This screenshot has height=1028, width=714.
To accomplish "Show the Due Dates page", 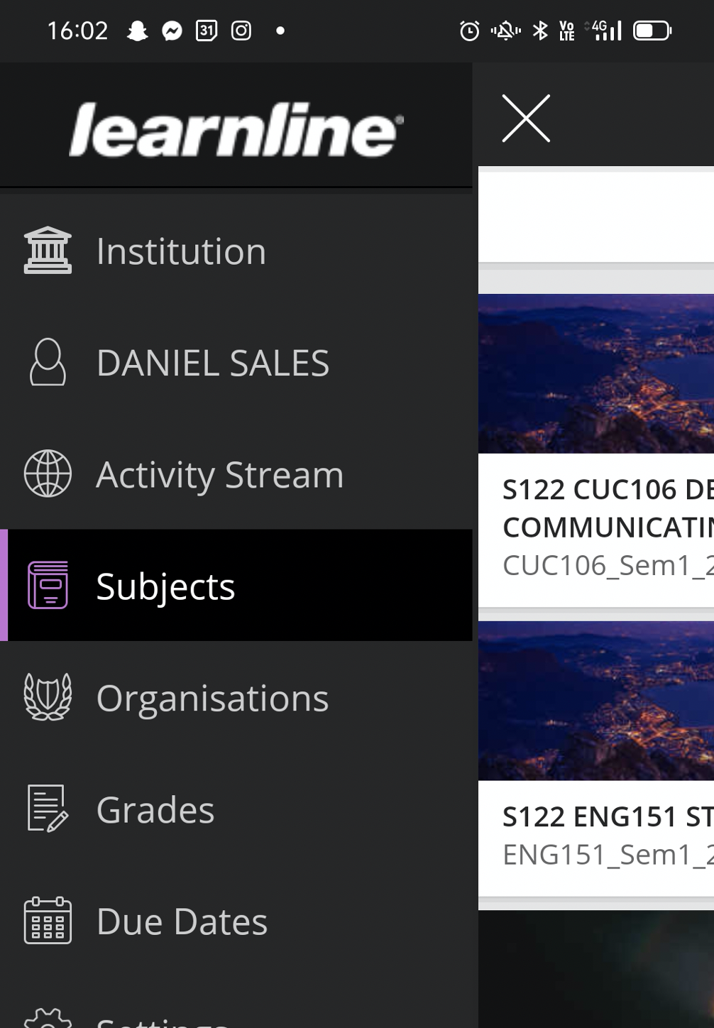I will pyautogui.click(x=182, y=922).
